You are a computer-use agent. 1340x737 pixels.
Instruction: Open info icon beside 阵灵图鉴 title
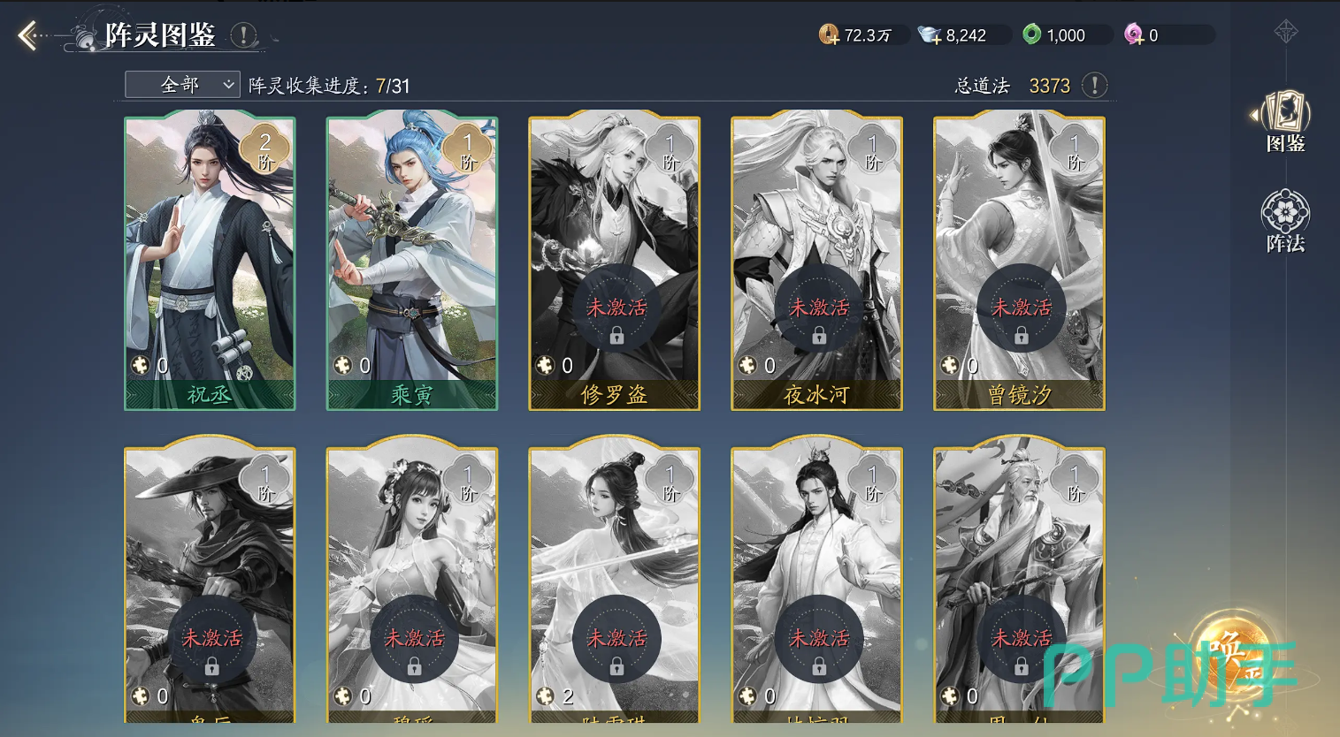pos(243,35)
